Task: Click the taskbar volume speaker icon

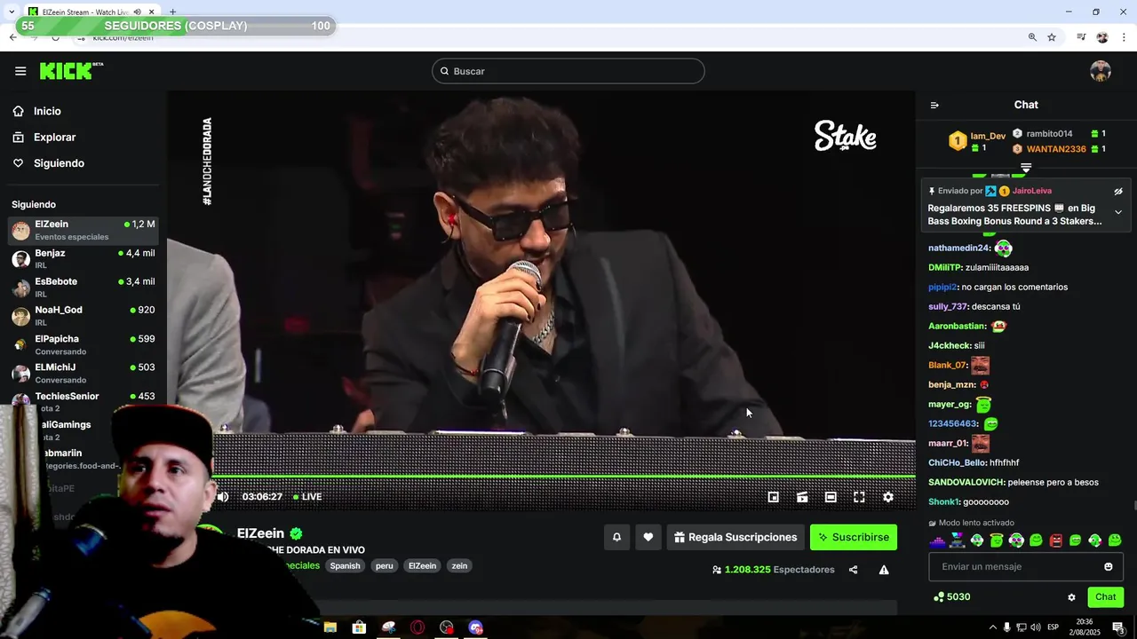Action: pyautogui.click(x=1036, y=627)
